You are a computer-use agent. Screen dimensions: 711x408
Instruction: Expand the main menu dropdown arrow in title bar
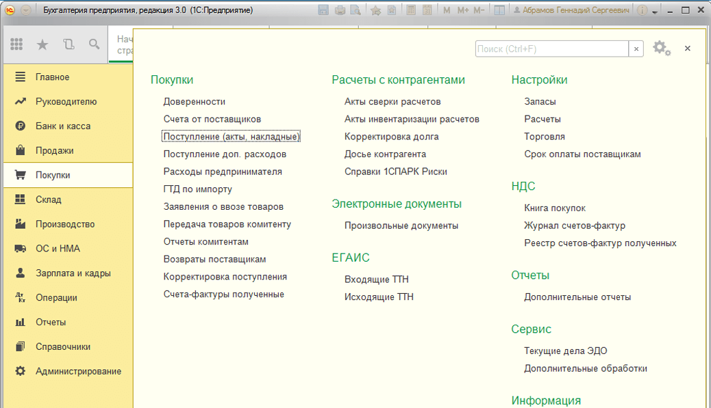[26, 10]
